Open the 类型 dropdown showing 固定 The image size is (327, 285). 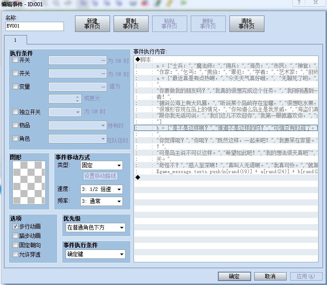click(x=102, y=166)
